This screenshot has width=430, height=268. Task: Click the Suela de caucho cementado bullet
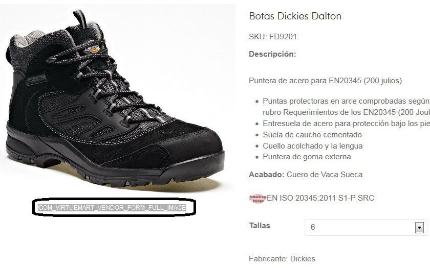coord(312,135)
